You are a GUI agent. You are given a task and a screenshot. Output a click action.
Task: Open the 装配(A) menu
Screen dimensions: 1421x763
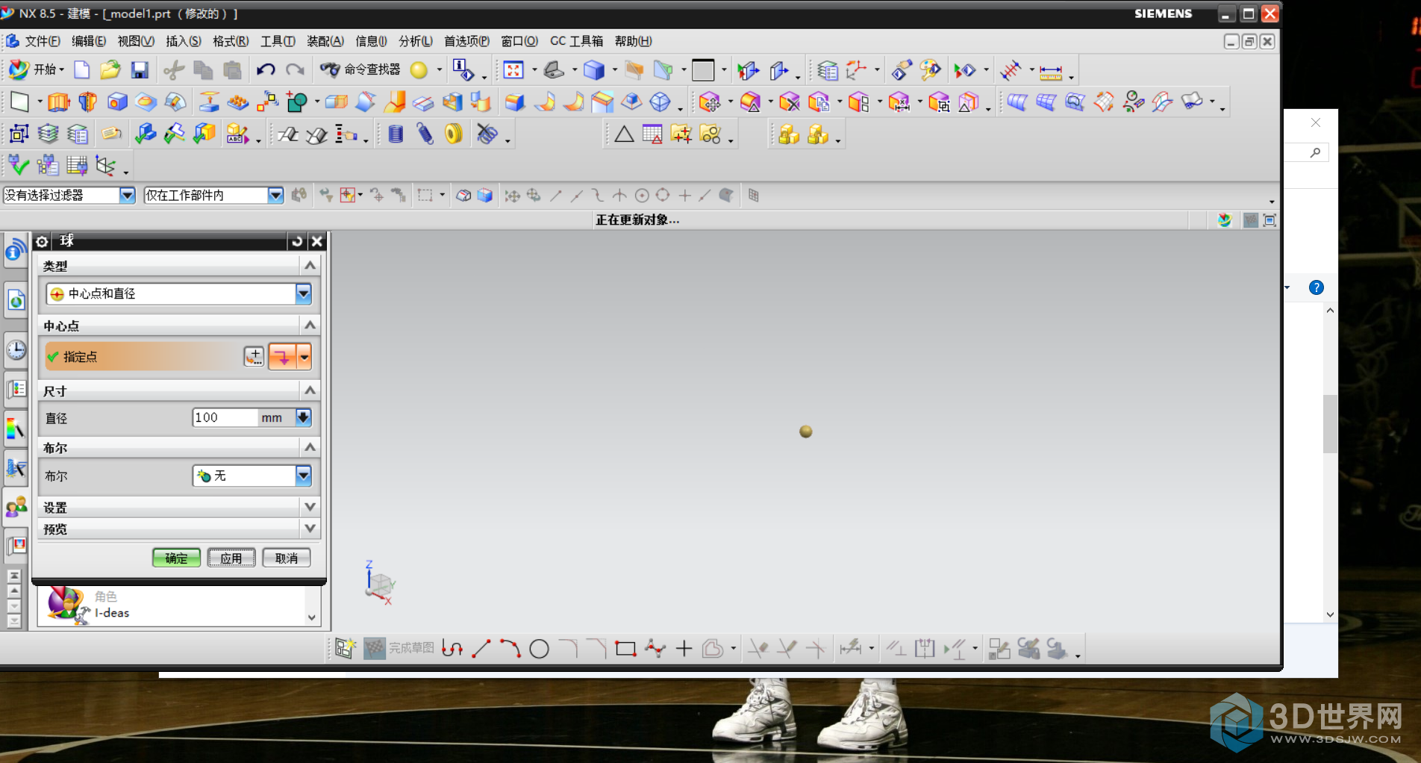click(x=325, y=41)
